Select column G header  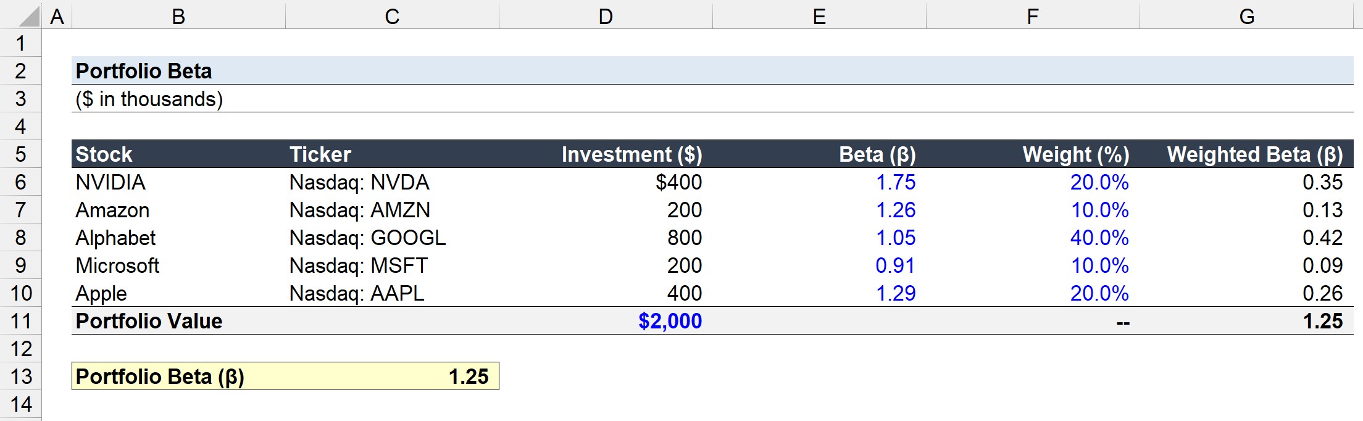(x=1247, y=16)
